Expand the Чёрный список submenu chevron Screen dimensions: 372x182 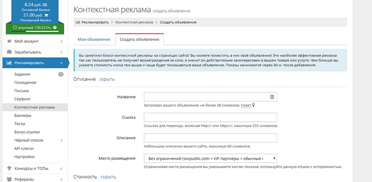61,141
